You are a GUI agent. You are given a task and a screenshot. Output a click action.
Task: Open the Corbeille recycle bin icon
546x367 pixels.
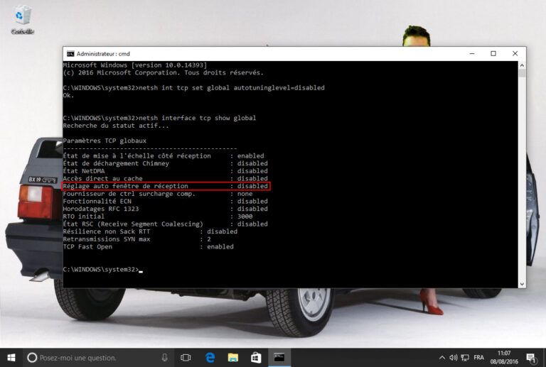tap(22, 18)
